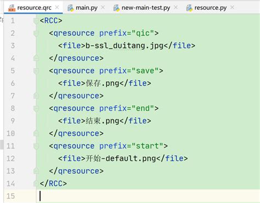The width and height of the screenshot is (260, 203).
Task: Click the closing RCC tag fold marker
Action: click(x=36, y=183)
